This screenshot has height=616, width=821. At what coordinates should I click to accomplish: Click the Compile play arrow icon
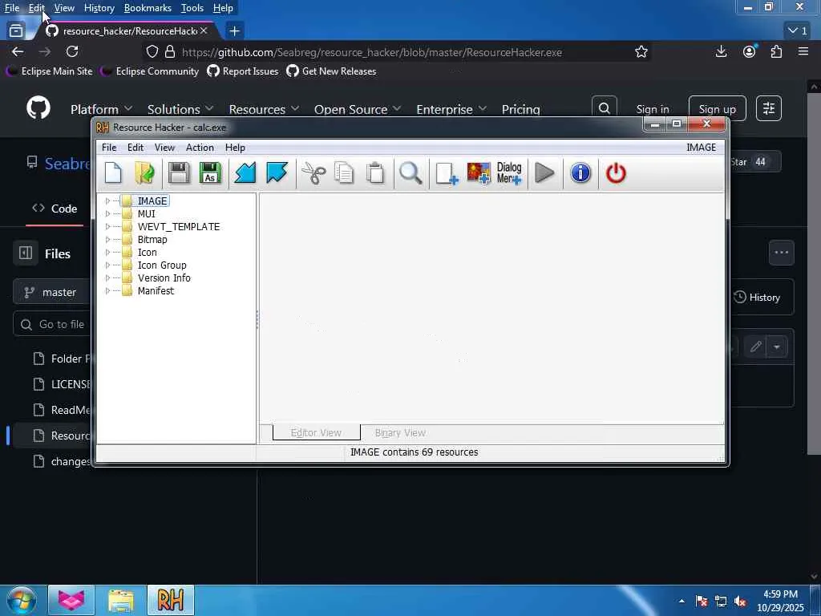coord(544,173)
